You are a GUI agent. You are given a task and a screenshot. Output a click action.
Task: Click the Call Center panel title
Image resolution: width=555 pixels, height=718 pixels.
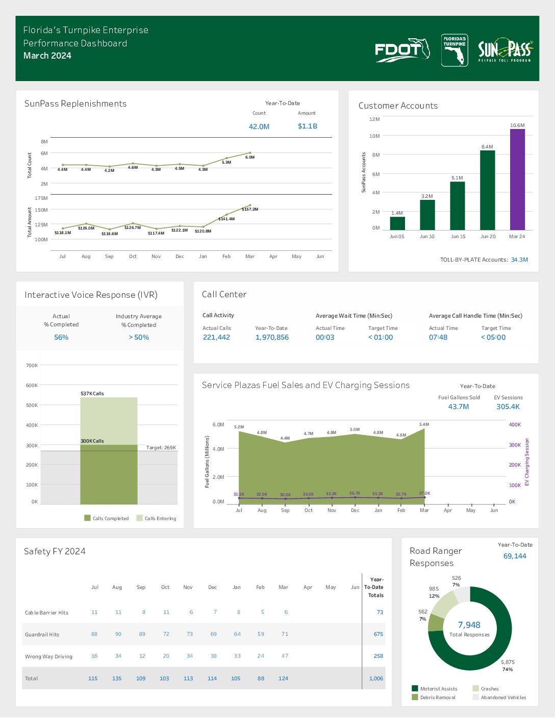[224, 294]
